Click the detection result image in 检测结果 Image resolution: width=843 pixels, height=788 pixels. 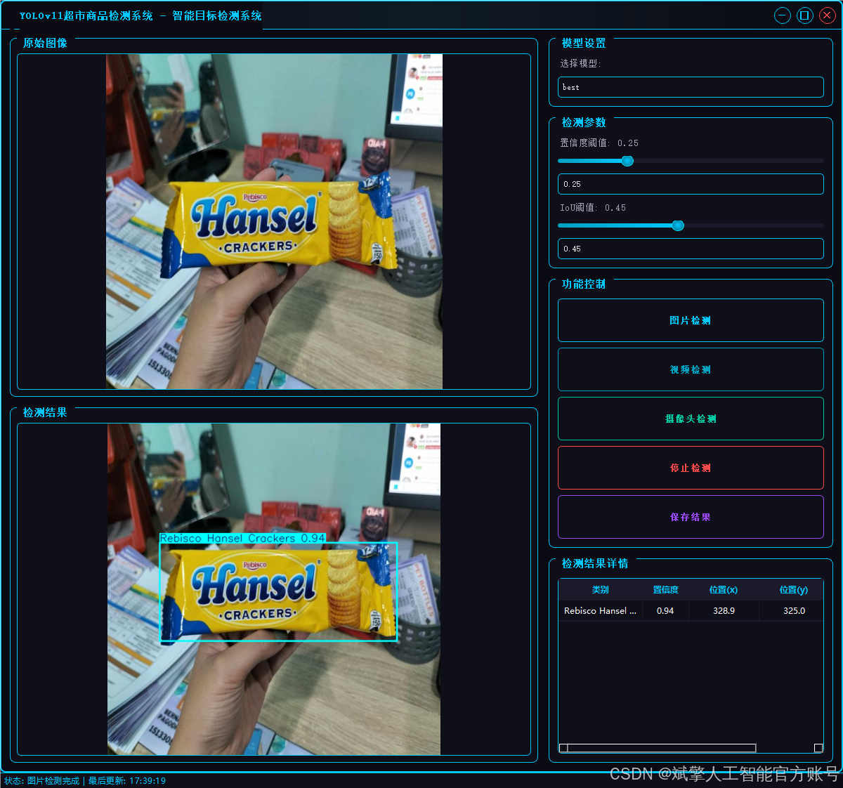point(274,589)
